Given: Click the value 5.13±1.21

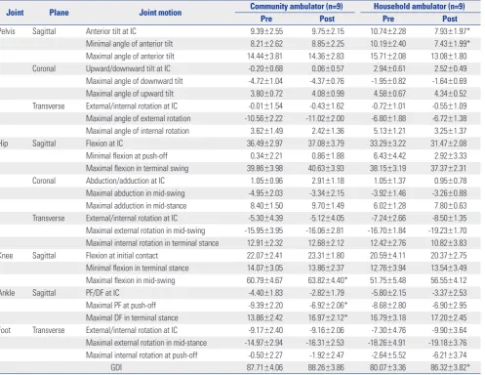Looking at the screenshot, I should pyautogui.click(x=389, y=131).
